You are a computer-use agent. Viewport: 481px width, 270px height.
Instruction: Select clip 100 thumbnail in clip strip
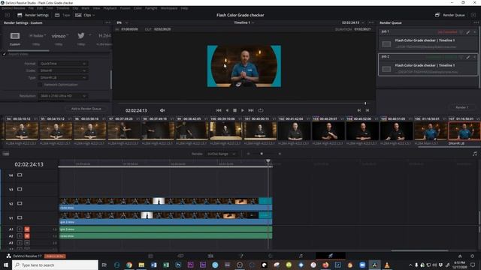[x=225, y=130]
